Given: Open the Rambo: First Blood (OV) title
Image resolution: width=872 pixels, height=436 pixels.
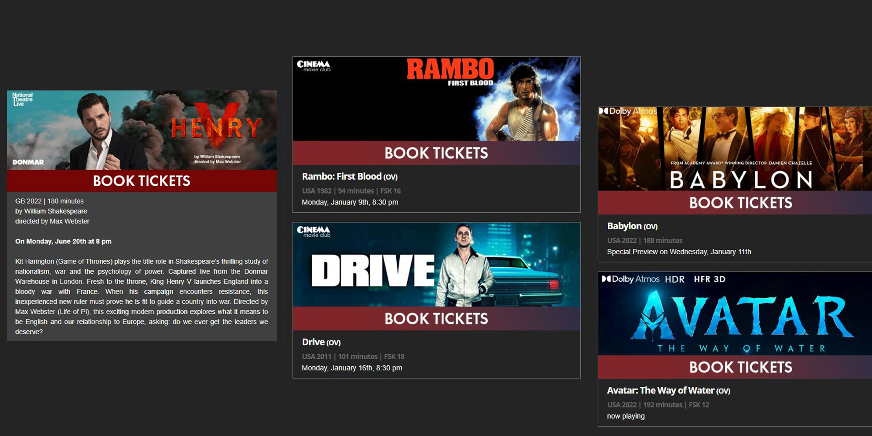Looking at the screenshot, I should (350, 177).
